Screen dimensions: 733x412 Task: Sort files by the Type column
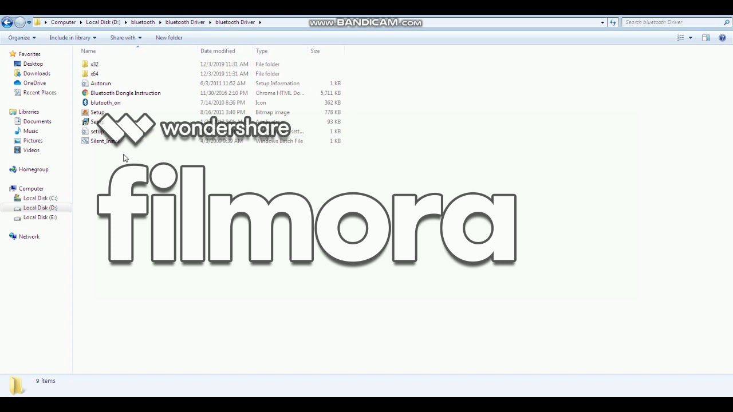tap(261, 51)
